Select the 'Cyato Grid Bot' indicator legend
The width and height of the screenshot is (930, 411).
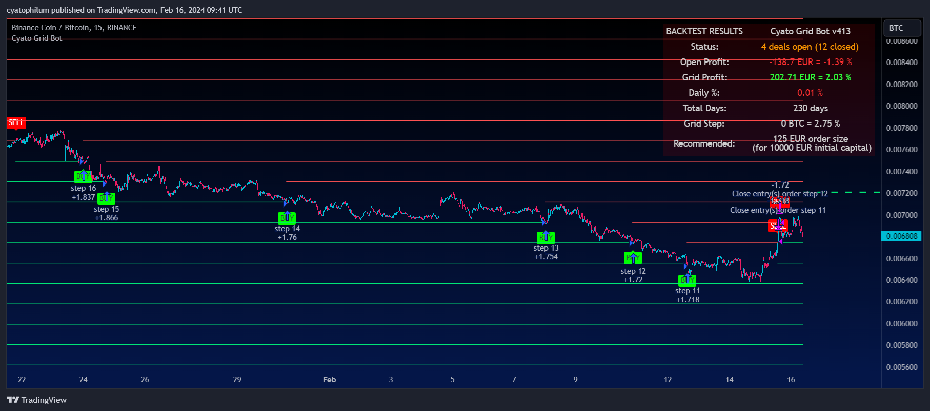click(x=37, y=38)
